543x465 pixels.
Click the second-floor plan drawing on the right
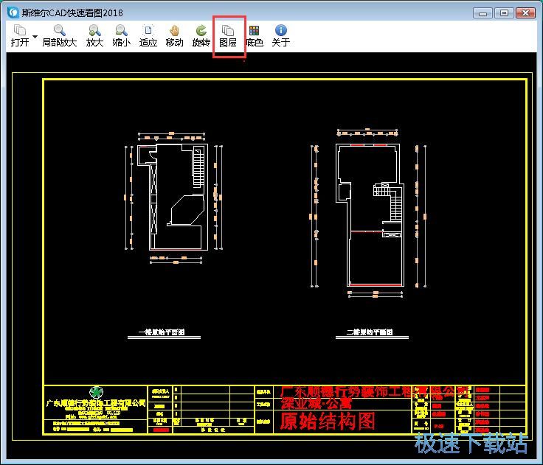click(367, 214)
